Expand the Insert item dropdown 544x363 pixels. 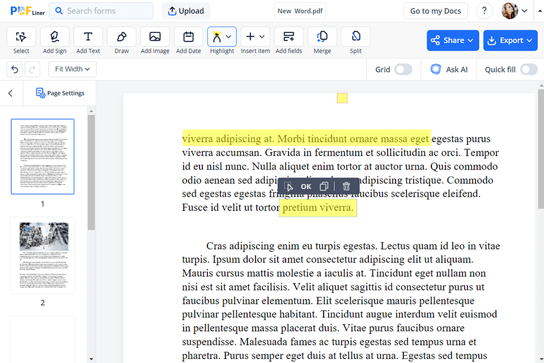click(x=255, y=37)
